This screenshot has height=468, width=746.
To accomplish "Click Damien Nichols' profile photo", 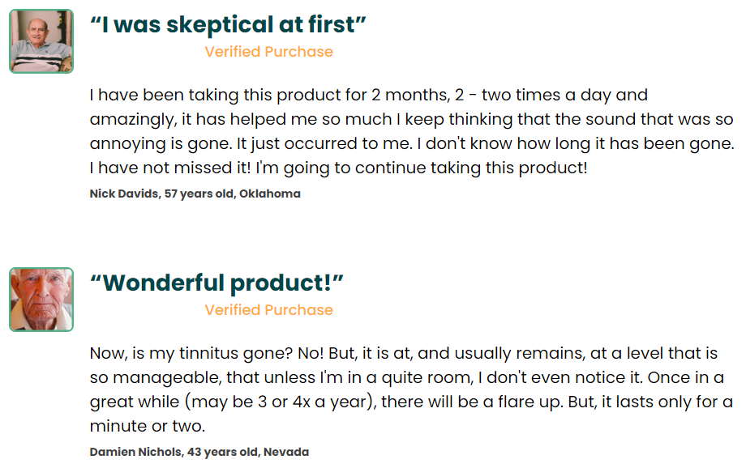I will (41, 300).
